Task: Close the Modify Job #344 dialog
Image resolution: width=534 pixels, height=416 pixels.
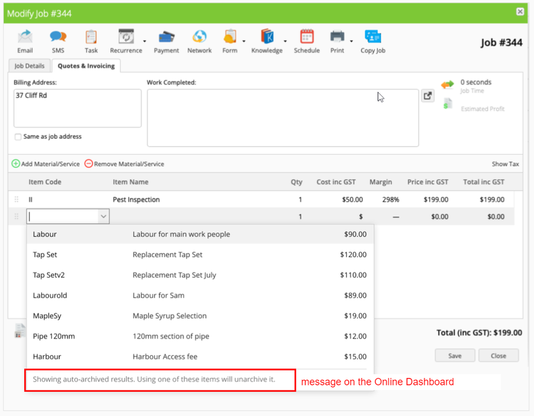Action: tap(520, 12)
